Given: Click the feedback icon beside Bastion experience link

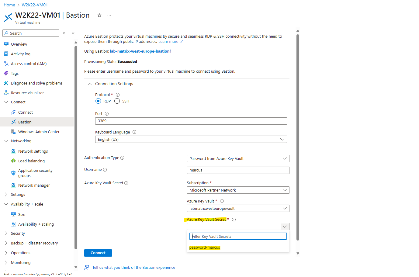Looking at the screenshot, I should click(87, 267).
